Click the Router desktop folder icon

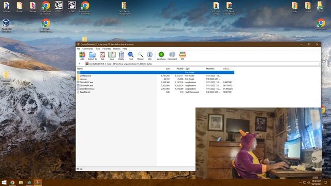point(20,7)
